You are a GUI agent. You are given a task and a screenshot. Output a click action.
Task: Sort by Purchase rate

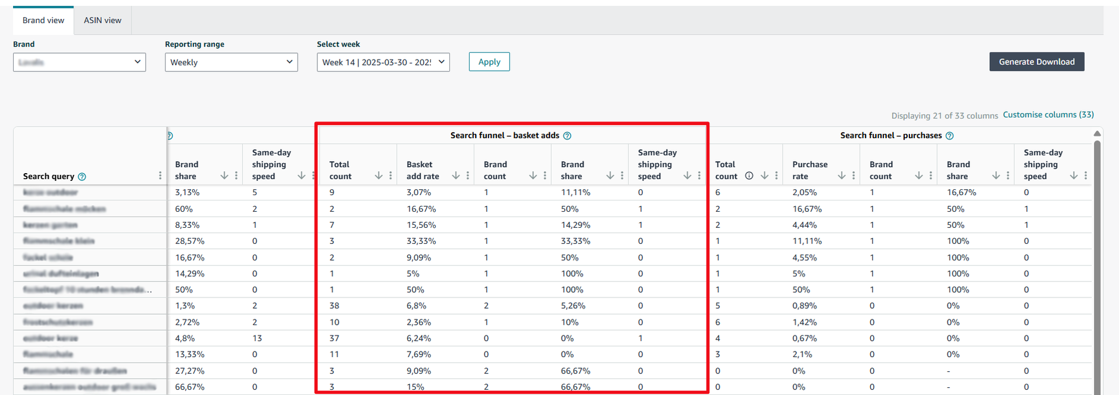click(x=842, y=175)
